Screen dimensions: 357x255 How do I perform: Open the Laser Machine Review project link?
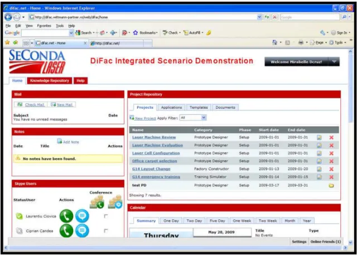point(154,137)
